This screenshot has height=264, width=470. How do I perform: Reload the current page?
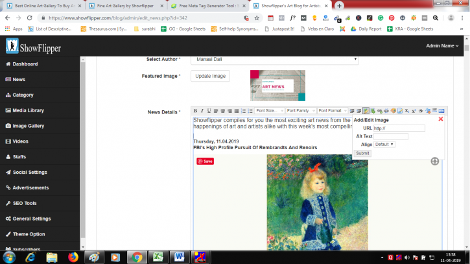click(29, 18)
